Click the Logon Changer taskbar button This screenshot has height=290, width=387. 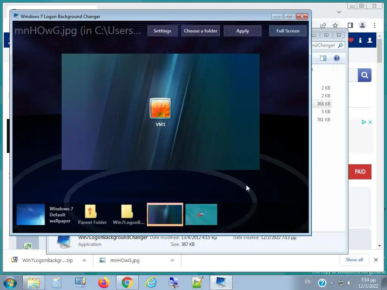coord(221,282)
